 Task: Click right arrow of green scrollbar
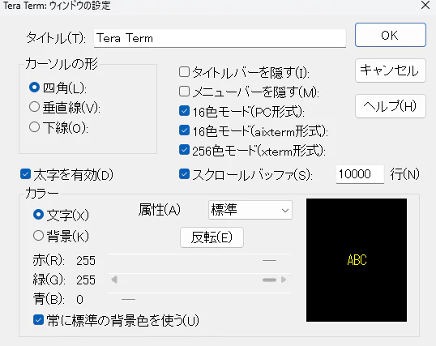(284, 280)
